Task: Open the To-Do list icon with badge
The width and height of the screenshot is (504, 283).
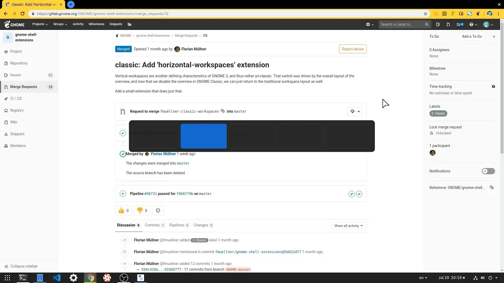Action: coord(460,24)
